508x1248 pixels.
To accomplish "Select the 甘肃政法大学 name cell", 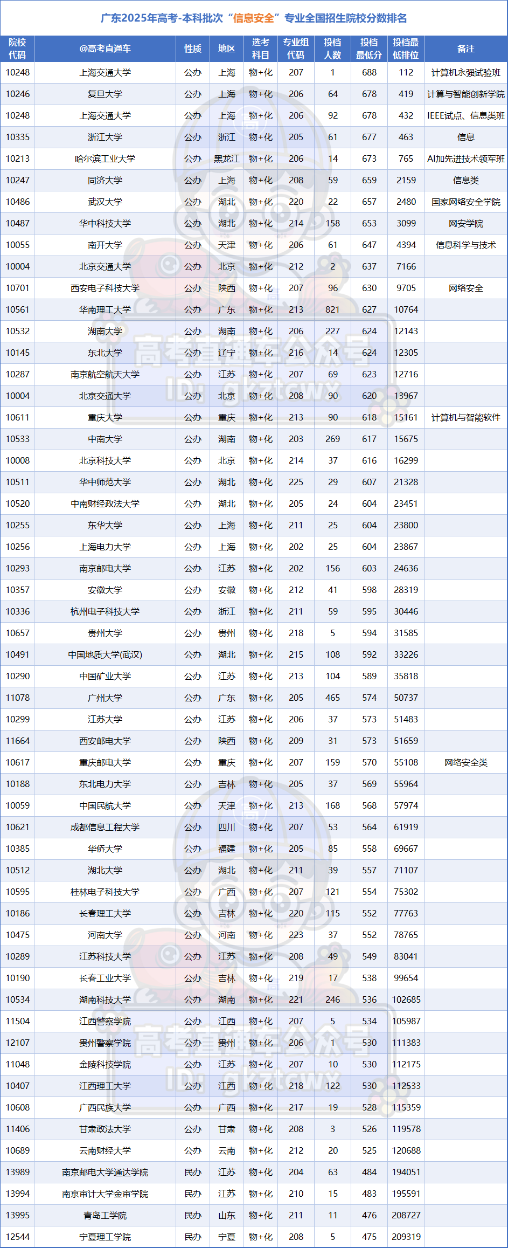I will click(105, 1129).
